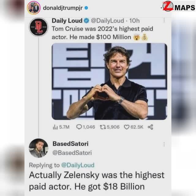Follow the @DailyLoud mention in reply
Viewport: 196px width, 196px height.
pos(78,165)
